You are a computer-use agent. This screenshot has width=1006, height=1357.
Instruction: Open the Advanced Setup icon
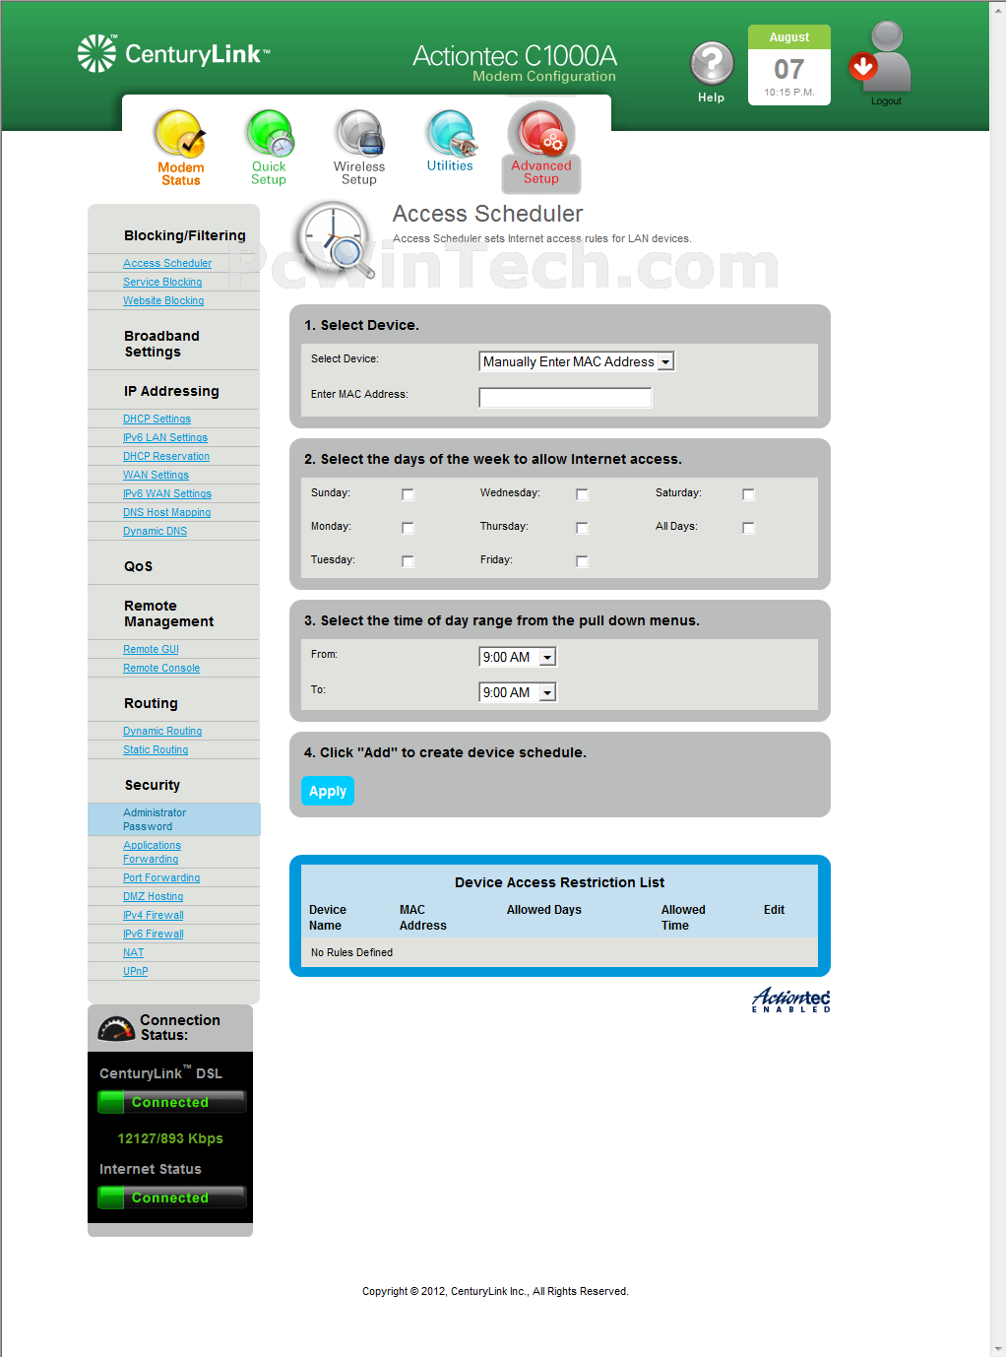point(541,148)
